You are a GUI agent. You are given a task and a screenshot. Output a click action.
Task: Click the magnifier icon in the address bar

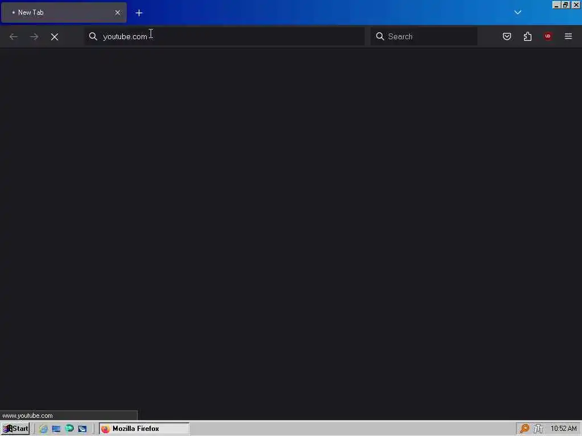[93, 36]
